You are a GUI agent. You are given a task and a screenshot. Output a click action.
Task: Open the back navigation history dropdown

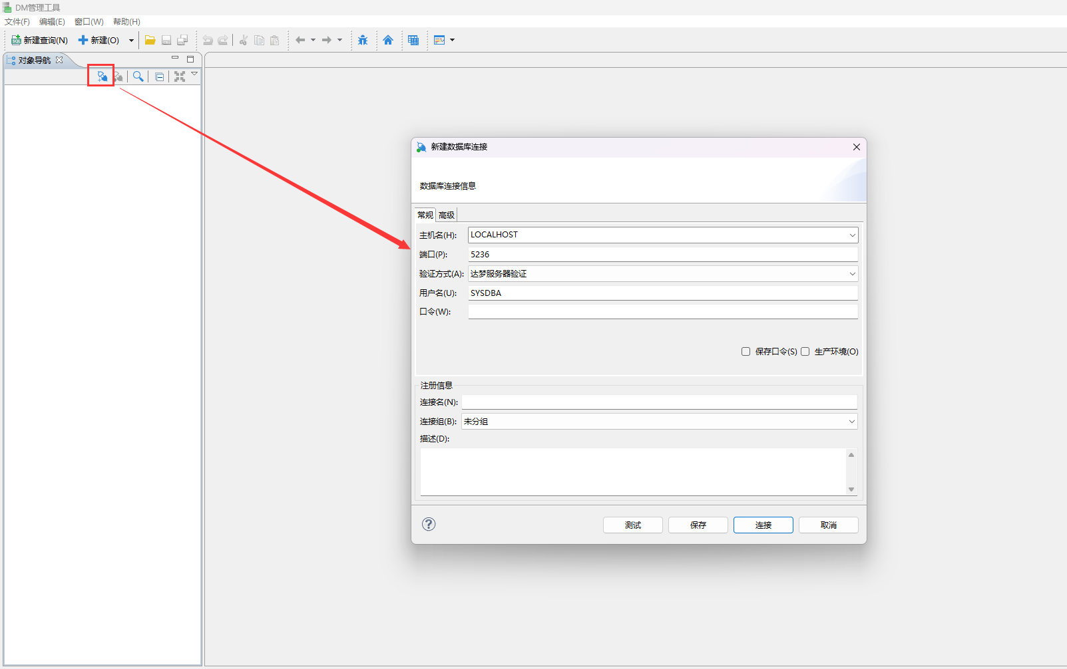pos(313,40)
